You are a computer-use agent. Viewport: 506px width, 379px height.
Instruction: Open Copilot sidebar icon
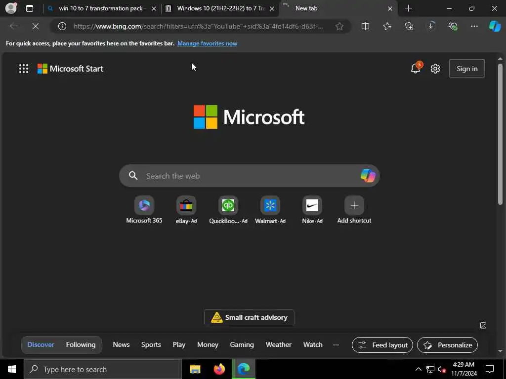pos(495,26)
